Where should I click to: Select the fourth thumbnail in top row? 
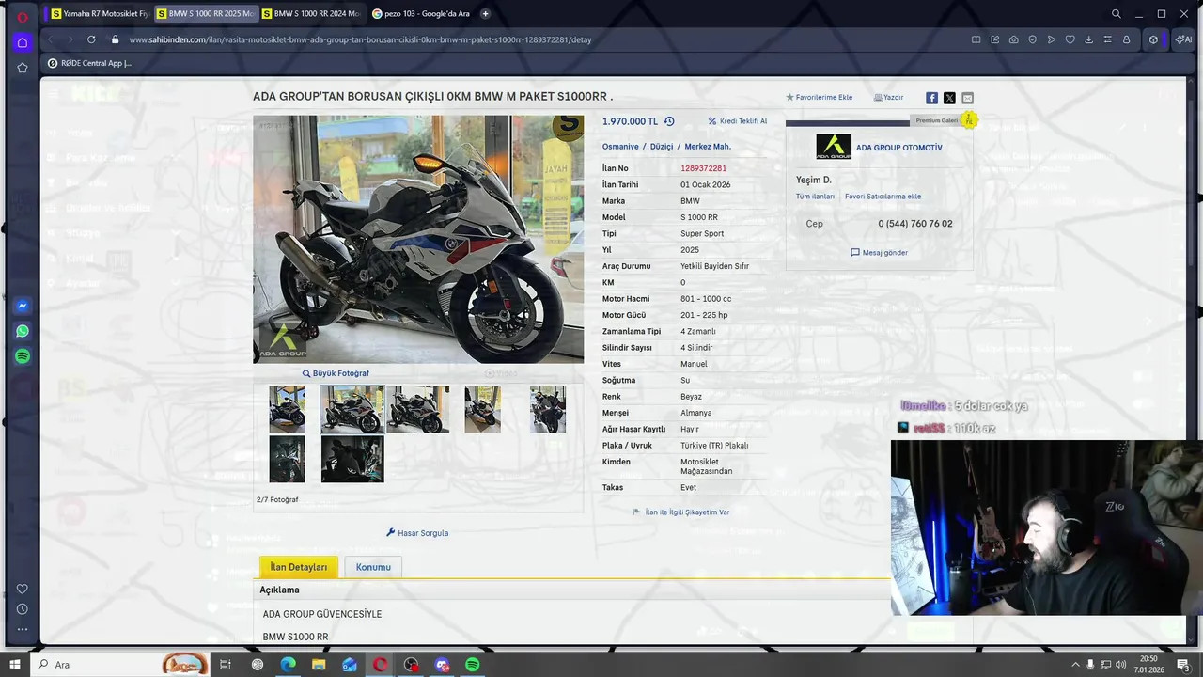point(482,409)
